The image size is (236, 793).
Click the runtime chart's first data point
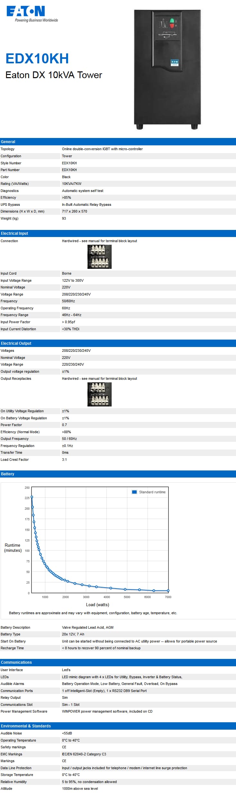pos(32,497)
